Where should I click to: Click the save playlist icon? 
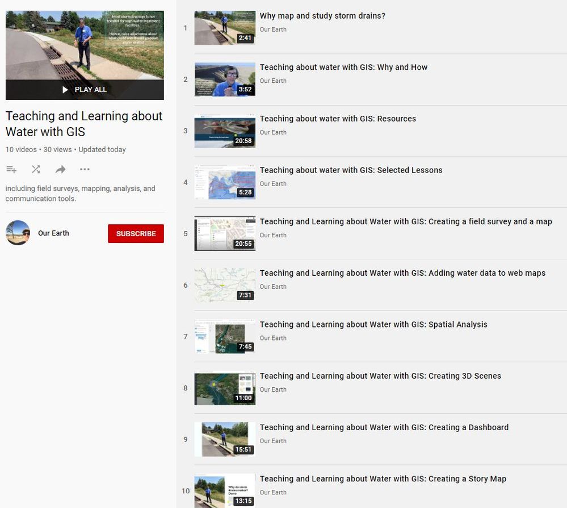11,169
